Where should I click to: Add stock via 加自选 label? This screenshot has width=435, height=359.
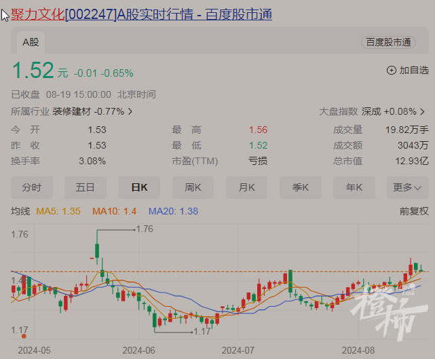tap(414, 71)
